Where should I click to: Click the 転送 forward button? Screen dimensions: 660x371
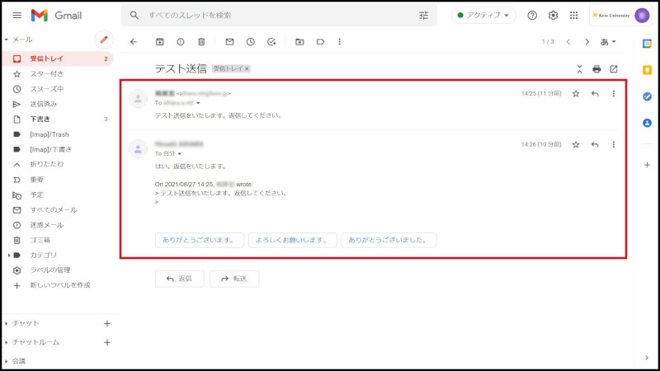233,279
